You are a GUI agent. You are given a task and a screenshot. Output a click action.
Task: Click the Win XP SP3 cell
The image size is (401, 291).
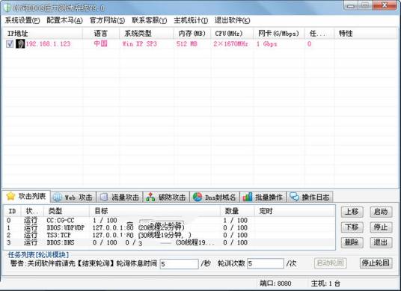pos(140,44)
